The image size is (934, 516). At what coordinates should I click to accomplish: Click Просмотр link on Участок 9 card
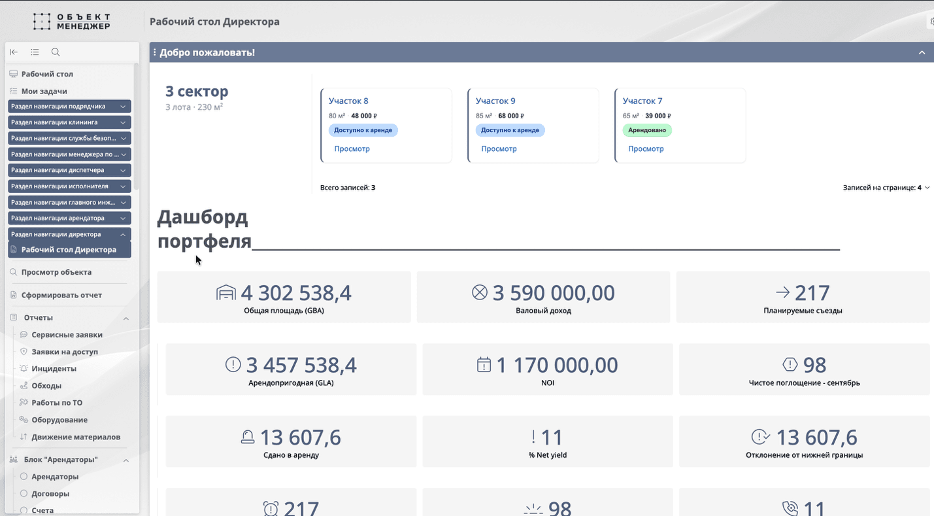tap(499, 148)
